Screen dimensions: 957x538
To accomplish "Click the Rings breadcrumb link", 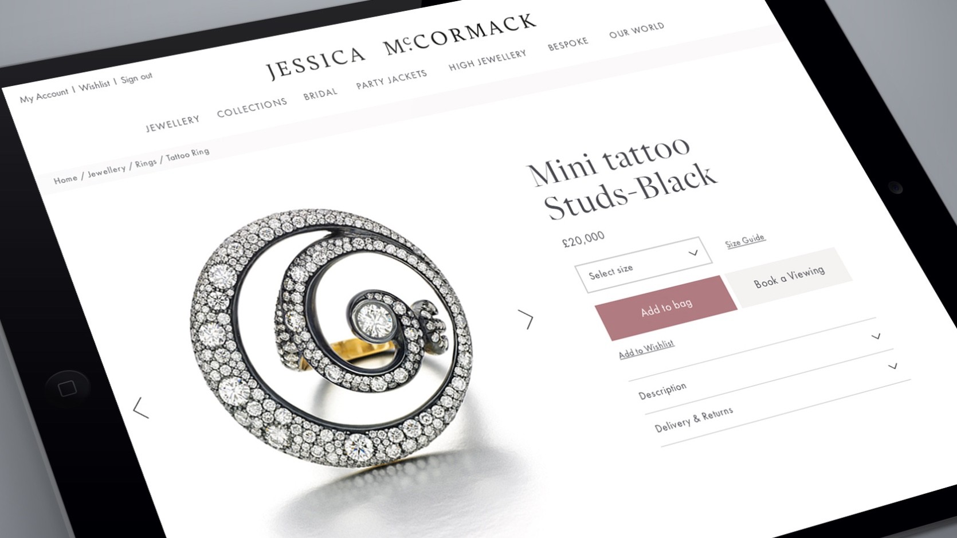I will coord(146,163).
